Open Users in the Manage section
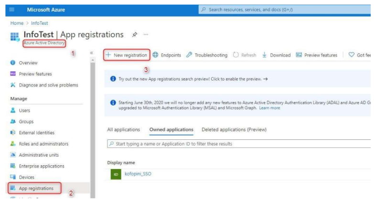 pyautogui.click(x=24, y=111)
